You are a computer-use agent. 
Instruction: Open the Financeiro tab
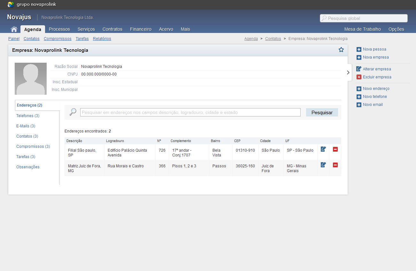tap(141, 29)
